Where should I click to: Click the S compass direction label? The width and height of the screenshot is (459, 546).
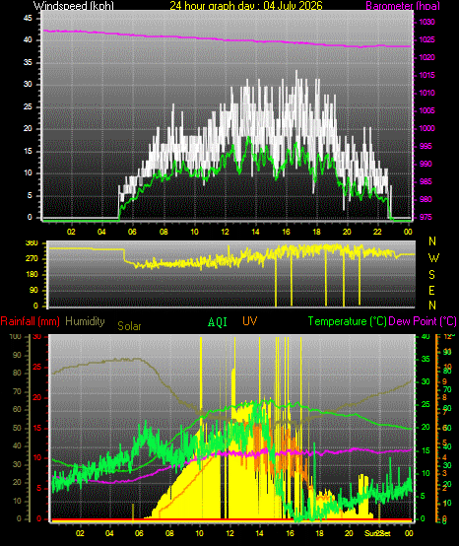click(x=431, y=275)
